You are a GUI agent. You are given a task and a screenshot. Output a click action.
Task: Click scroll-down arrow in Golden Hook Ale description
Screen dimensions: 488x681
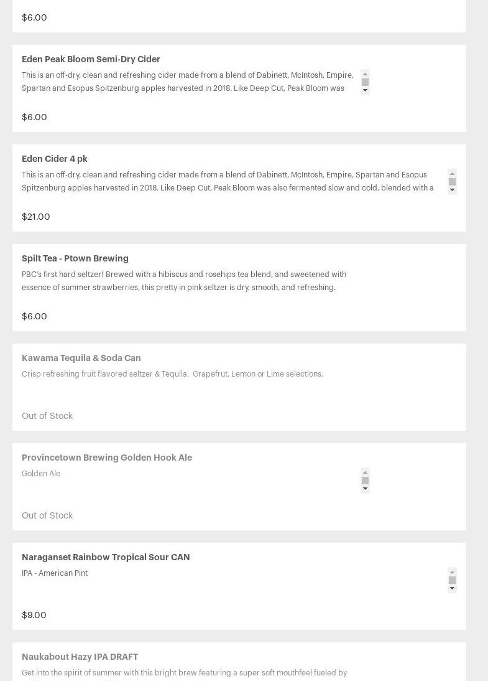coord(366,489)
